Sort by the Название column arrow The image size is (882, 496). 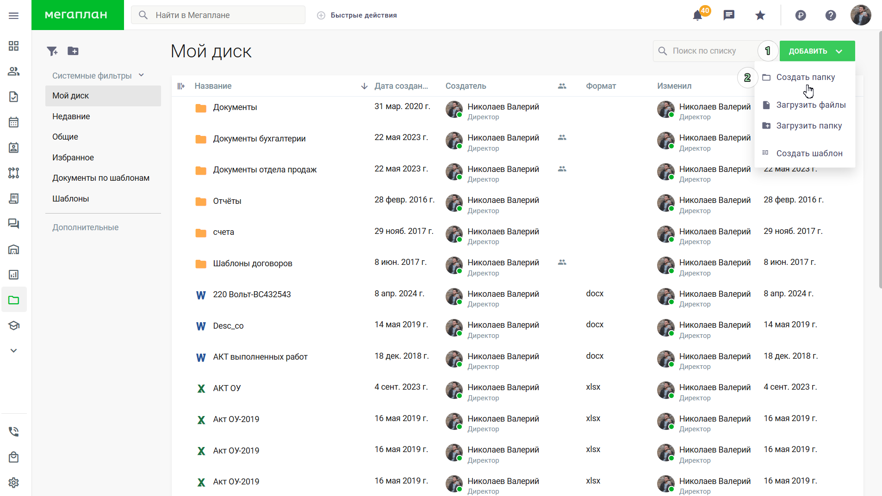click(364, 86)
